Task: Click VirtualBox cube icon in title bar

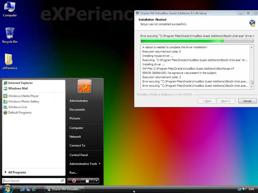Action: coord(137,13)
